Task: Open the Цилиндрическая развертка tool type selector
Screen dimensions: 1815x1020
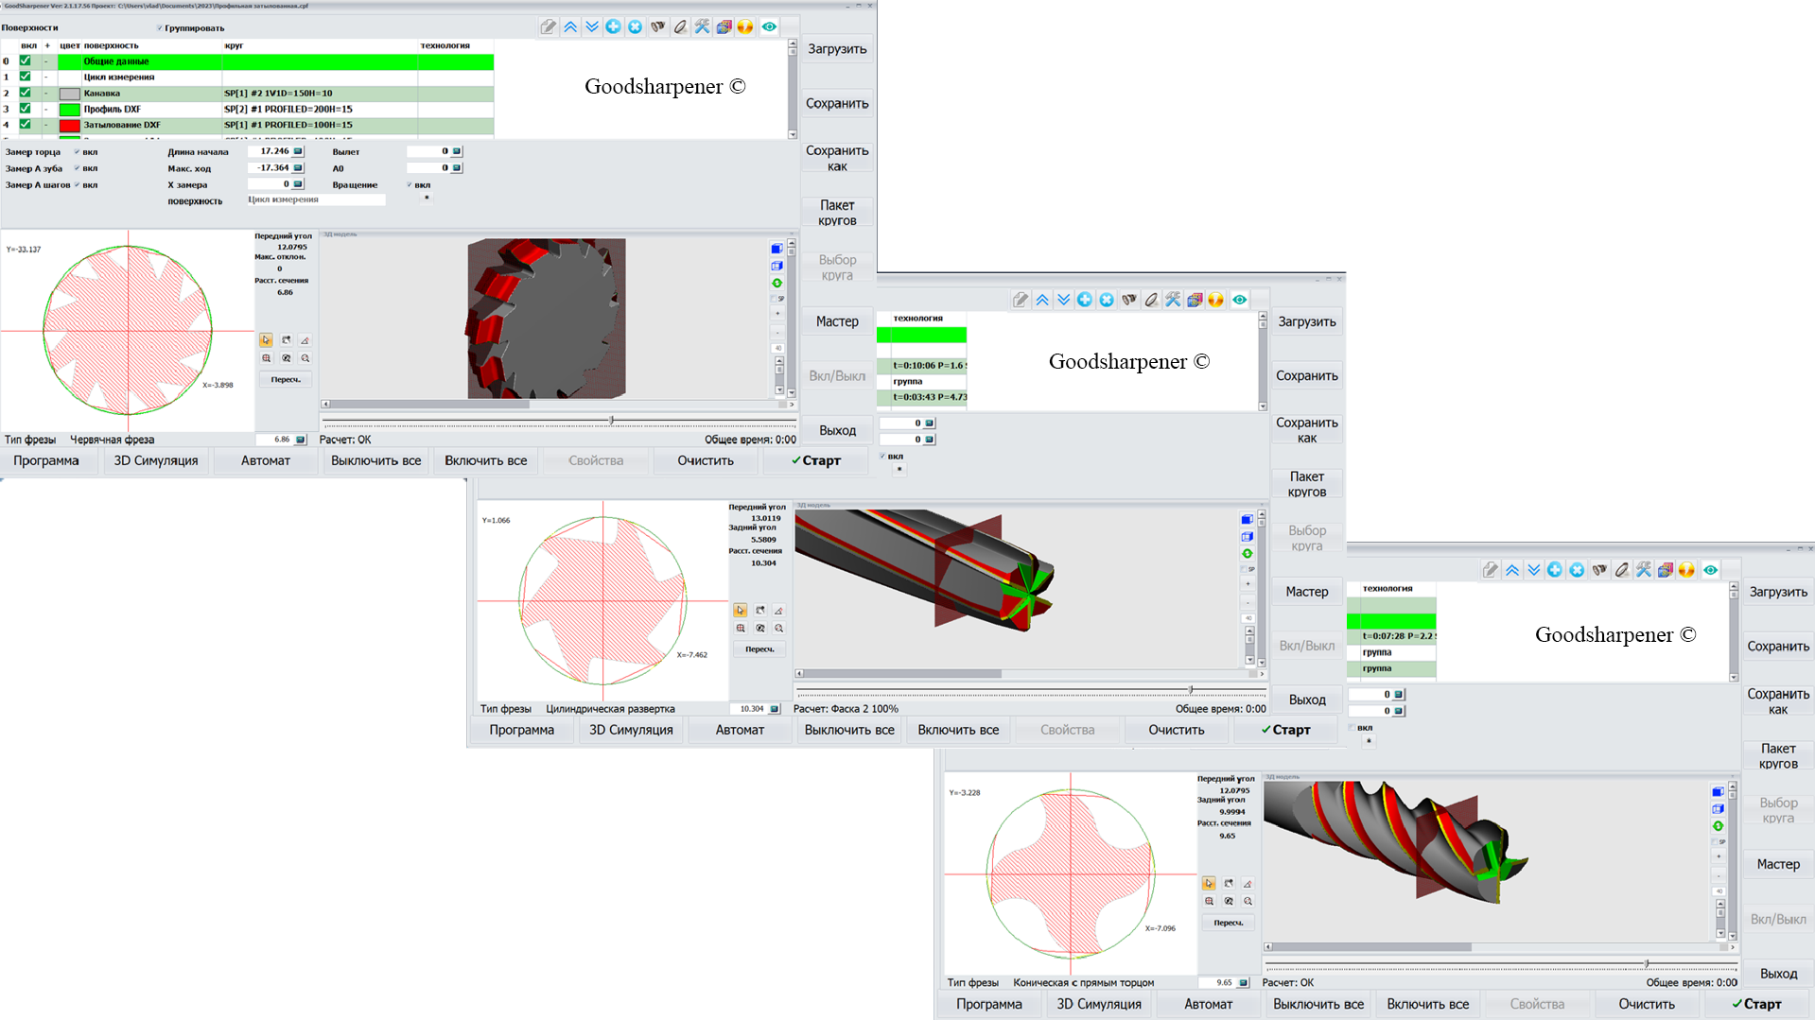Action: (610, 709)
